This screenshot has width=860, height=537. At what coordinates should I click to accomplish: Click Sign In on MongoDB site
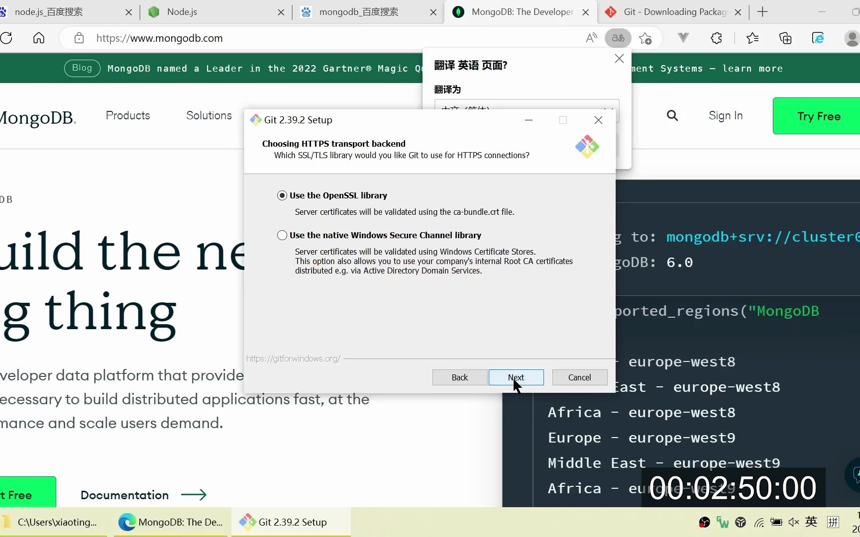click(x=726, y=116)
